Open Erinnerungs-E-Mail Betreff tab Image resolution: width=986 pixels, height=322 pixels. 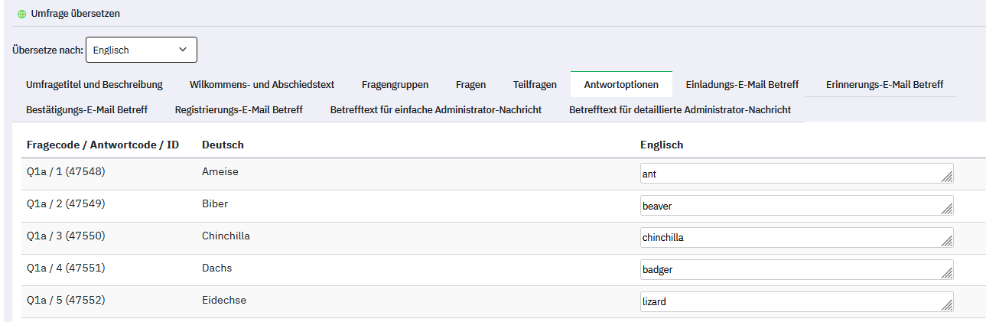[x=884, y=84]
